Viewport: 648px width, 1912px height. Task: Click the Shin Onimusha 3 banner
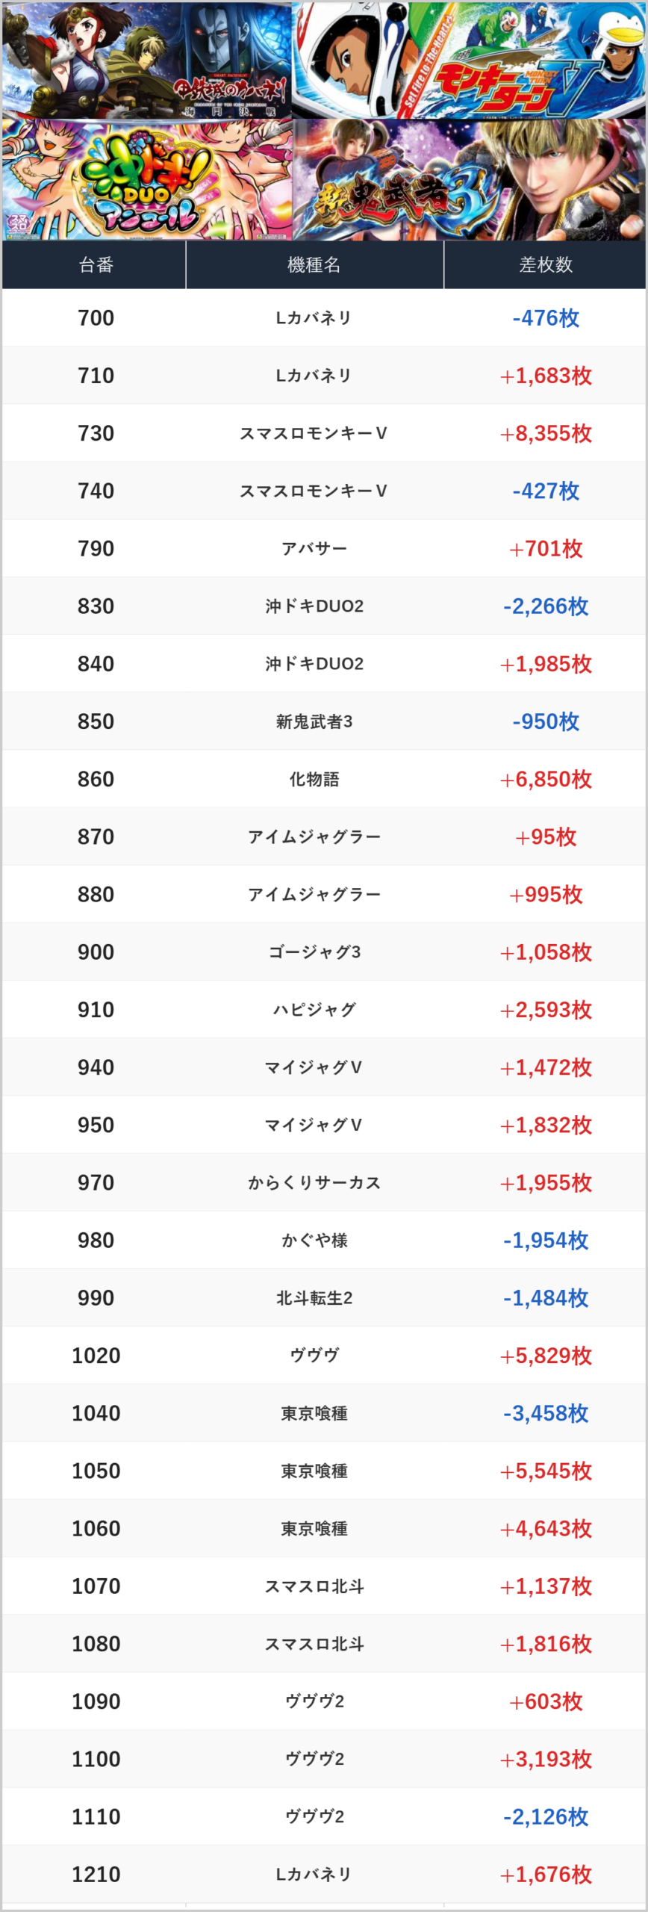point(468,180)
